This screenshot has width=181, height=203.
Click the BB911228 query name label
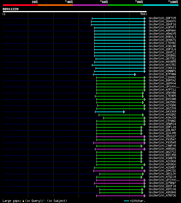[11, 9]
